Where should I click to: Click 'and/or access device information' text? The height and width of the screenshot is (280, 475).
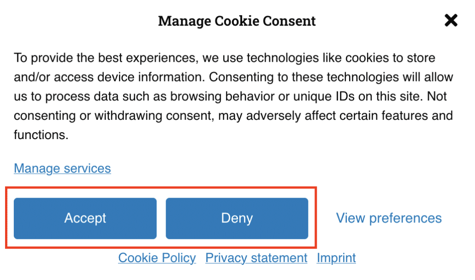[109, 77]
